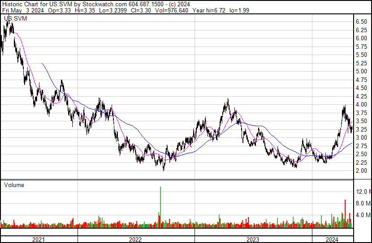The height and width of the screenshot is (243, 372).
Task: Click the 'Hi=3.35' high price value
Action: click(x=85, y=10)
